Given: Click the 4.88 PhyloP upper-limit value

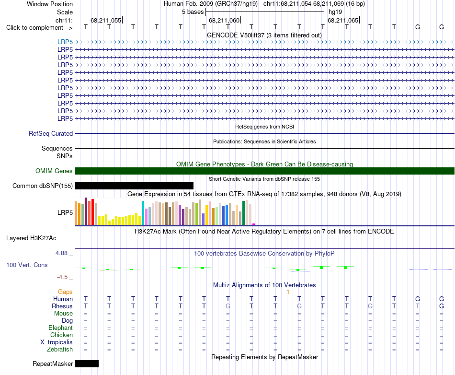Looking at the screenshot, I should click(61, 253).
